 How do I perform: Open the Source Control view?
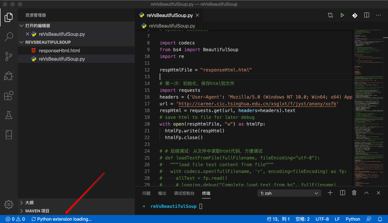click(9, 56)
